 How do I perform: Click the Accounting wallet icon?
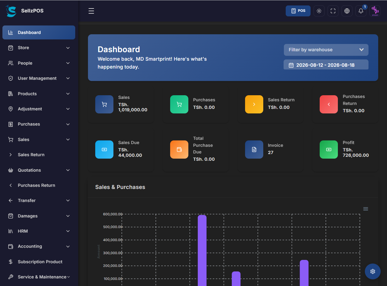(x=11, y=246)
